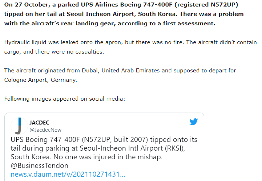Click "there were no casualties" sentence
This screenshot has height=181, width=262.
click(69, 52)
